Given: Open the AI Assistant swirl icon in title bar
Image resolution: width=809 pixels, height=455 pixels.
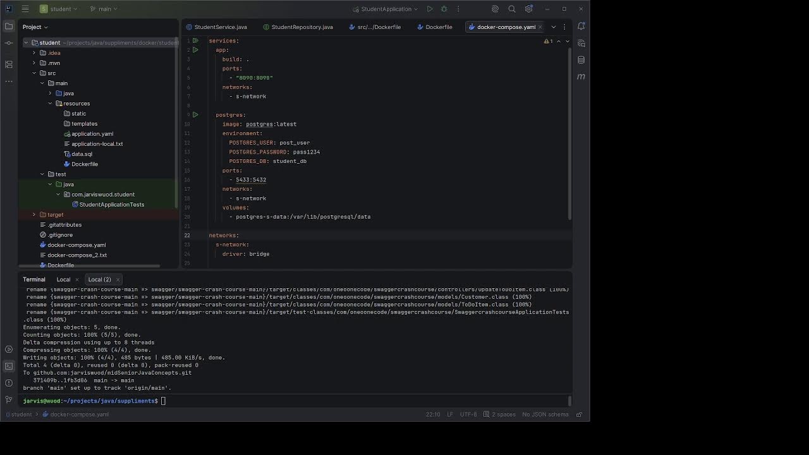Looking at the screenshot, I should pyautogui.click(x=496, y=9).
